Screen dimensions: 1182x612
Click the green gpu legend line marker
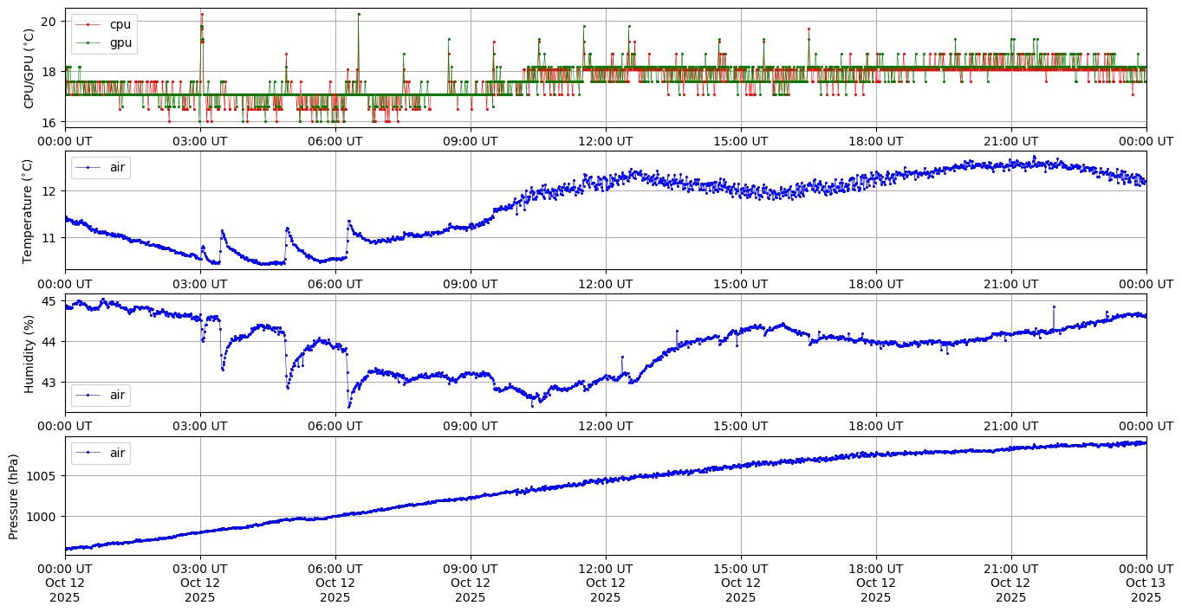tap(88, 42)
